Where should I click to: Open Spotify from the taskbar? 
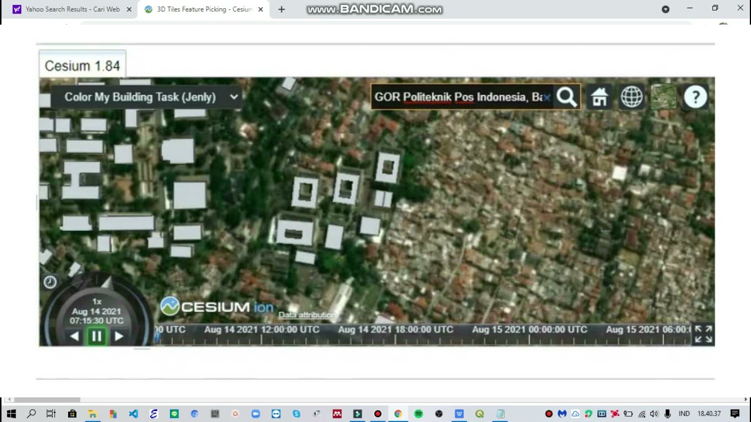click(418, 414)
